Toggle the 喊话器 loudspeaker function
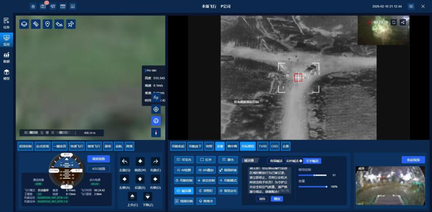 pos(184,191)
